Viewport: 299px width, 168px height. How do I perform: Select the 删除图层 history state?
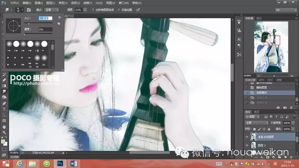(x=269, y=88)
